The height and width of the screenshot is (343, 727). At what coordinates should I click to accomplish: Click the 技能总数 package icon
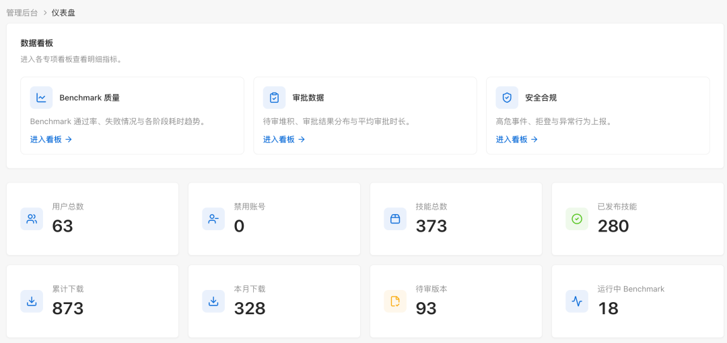pyautogui.click(x=395, y=219)
